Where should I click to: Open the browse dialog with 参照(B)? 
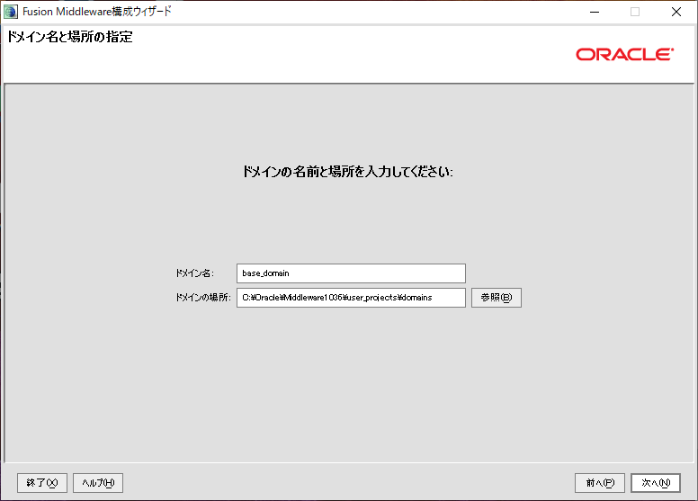(x=497, y=298)
